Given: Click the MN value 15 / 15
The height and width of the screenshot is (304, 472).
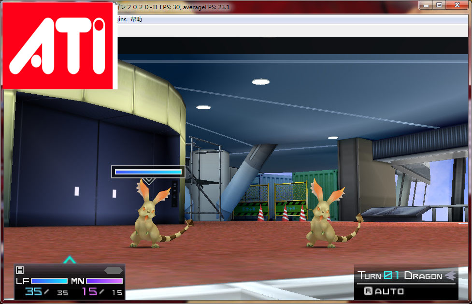Looking at the screenshot, I should pos(102,291).
